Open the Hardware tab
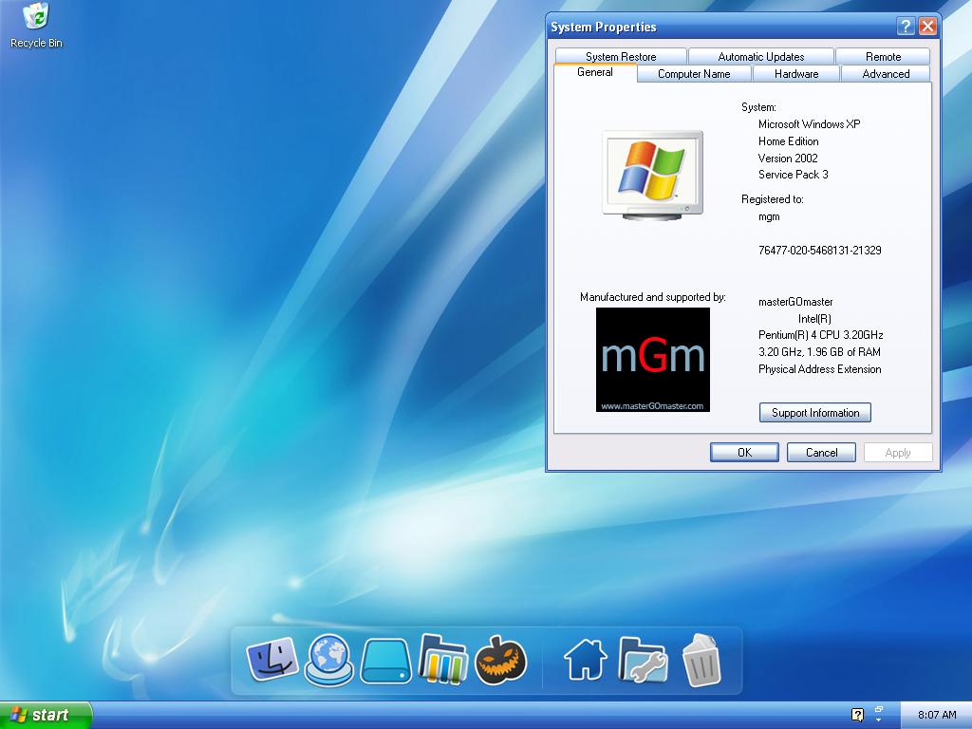The image size is (972, 729). tap(796, 74)
